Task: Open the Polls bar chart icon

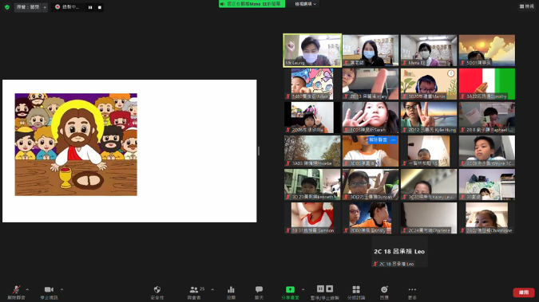Action: [231, 292]
